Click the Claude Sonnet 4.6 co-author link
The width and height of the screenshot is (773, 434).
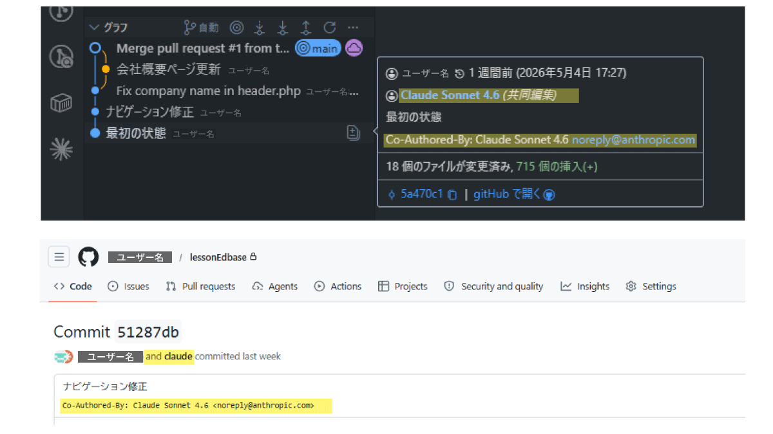click(450, 95)
